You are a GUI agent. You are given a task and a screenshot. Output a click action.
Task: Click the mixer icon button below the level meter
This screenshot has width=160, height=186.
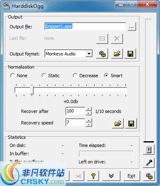[x=149, y=150]
